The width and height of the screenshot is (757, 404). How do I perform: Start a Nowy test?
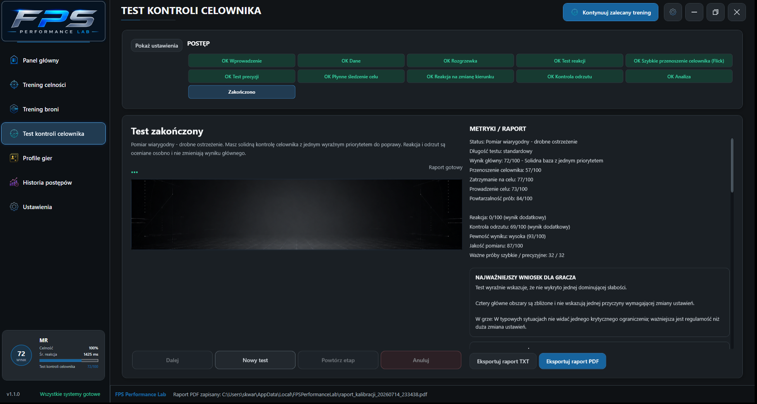coord(255,360)
